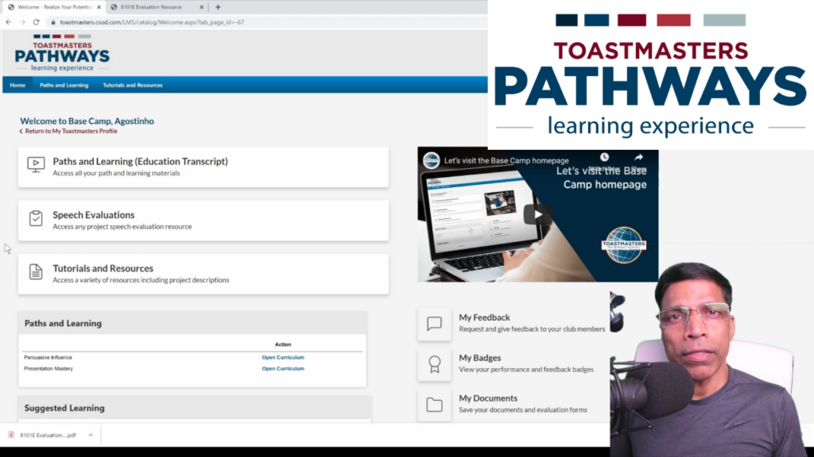Click the My Feedback speech bubble icon

pos(435,324)
